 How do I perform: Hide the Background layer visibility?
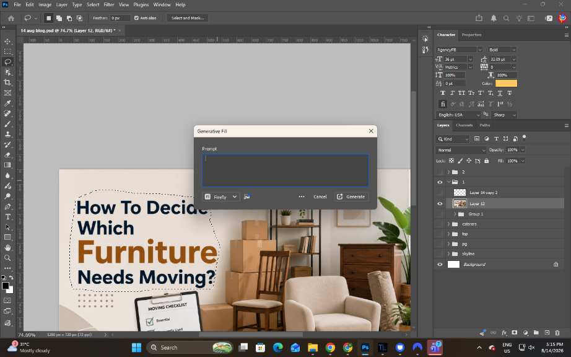[x=440, y=265]
